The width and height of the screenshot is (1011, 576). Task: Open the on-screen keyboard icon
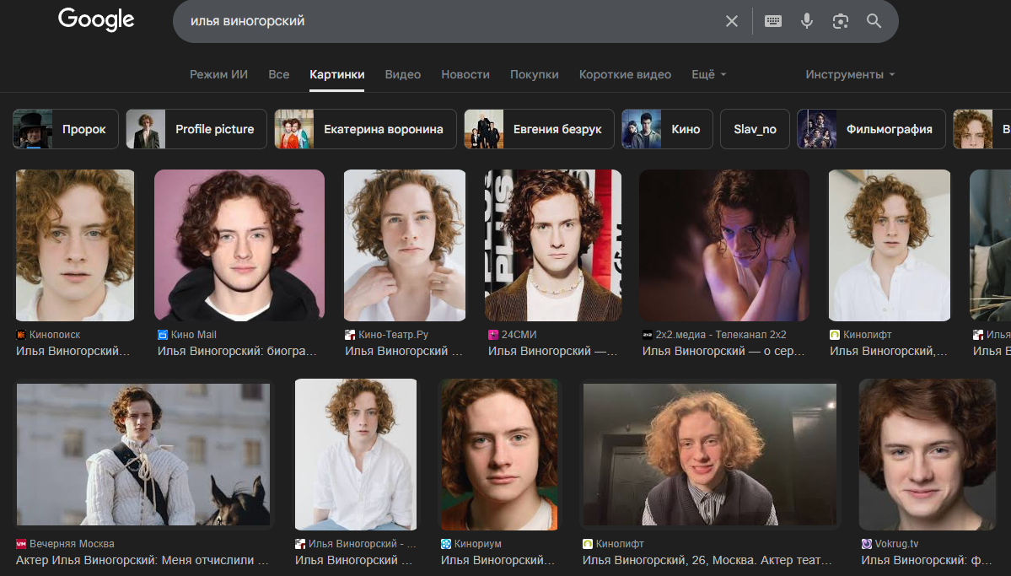tap(773, 21)
